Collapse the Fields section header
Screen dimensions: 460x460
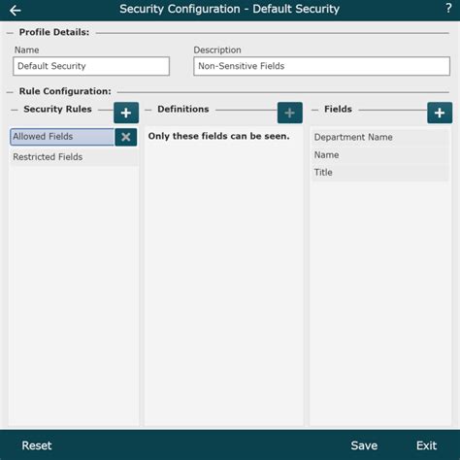(x=314, y=110)
